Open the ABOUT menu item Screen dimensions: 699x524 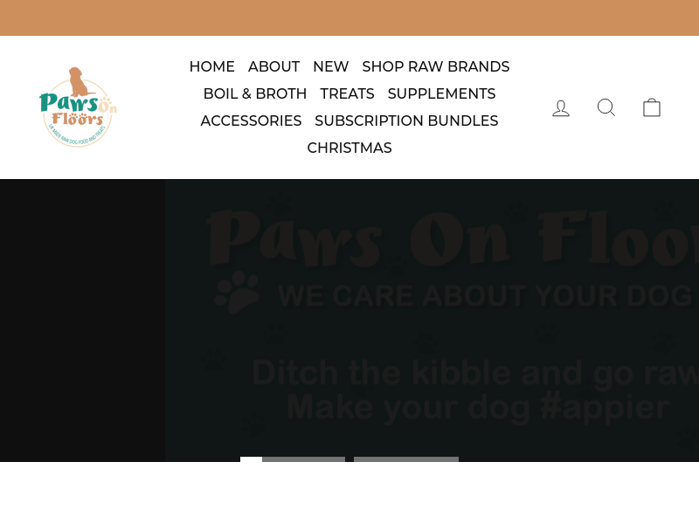[x=273, y=67]
